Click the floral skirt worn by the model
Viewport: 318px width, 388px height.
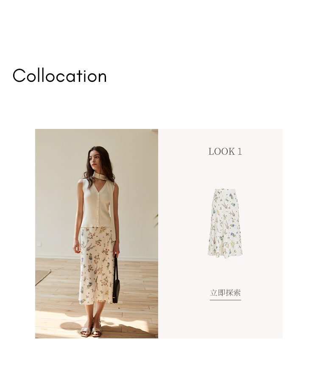tap(97, 265)
